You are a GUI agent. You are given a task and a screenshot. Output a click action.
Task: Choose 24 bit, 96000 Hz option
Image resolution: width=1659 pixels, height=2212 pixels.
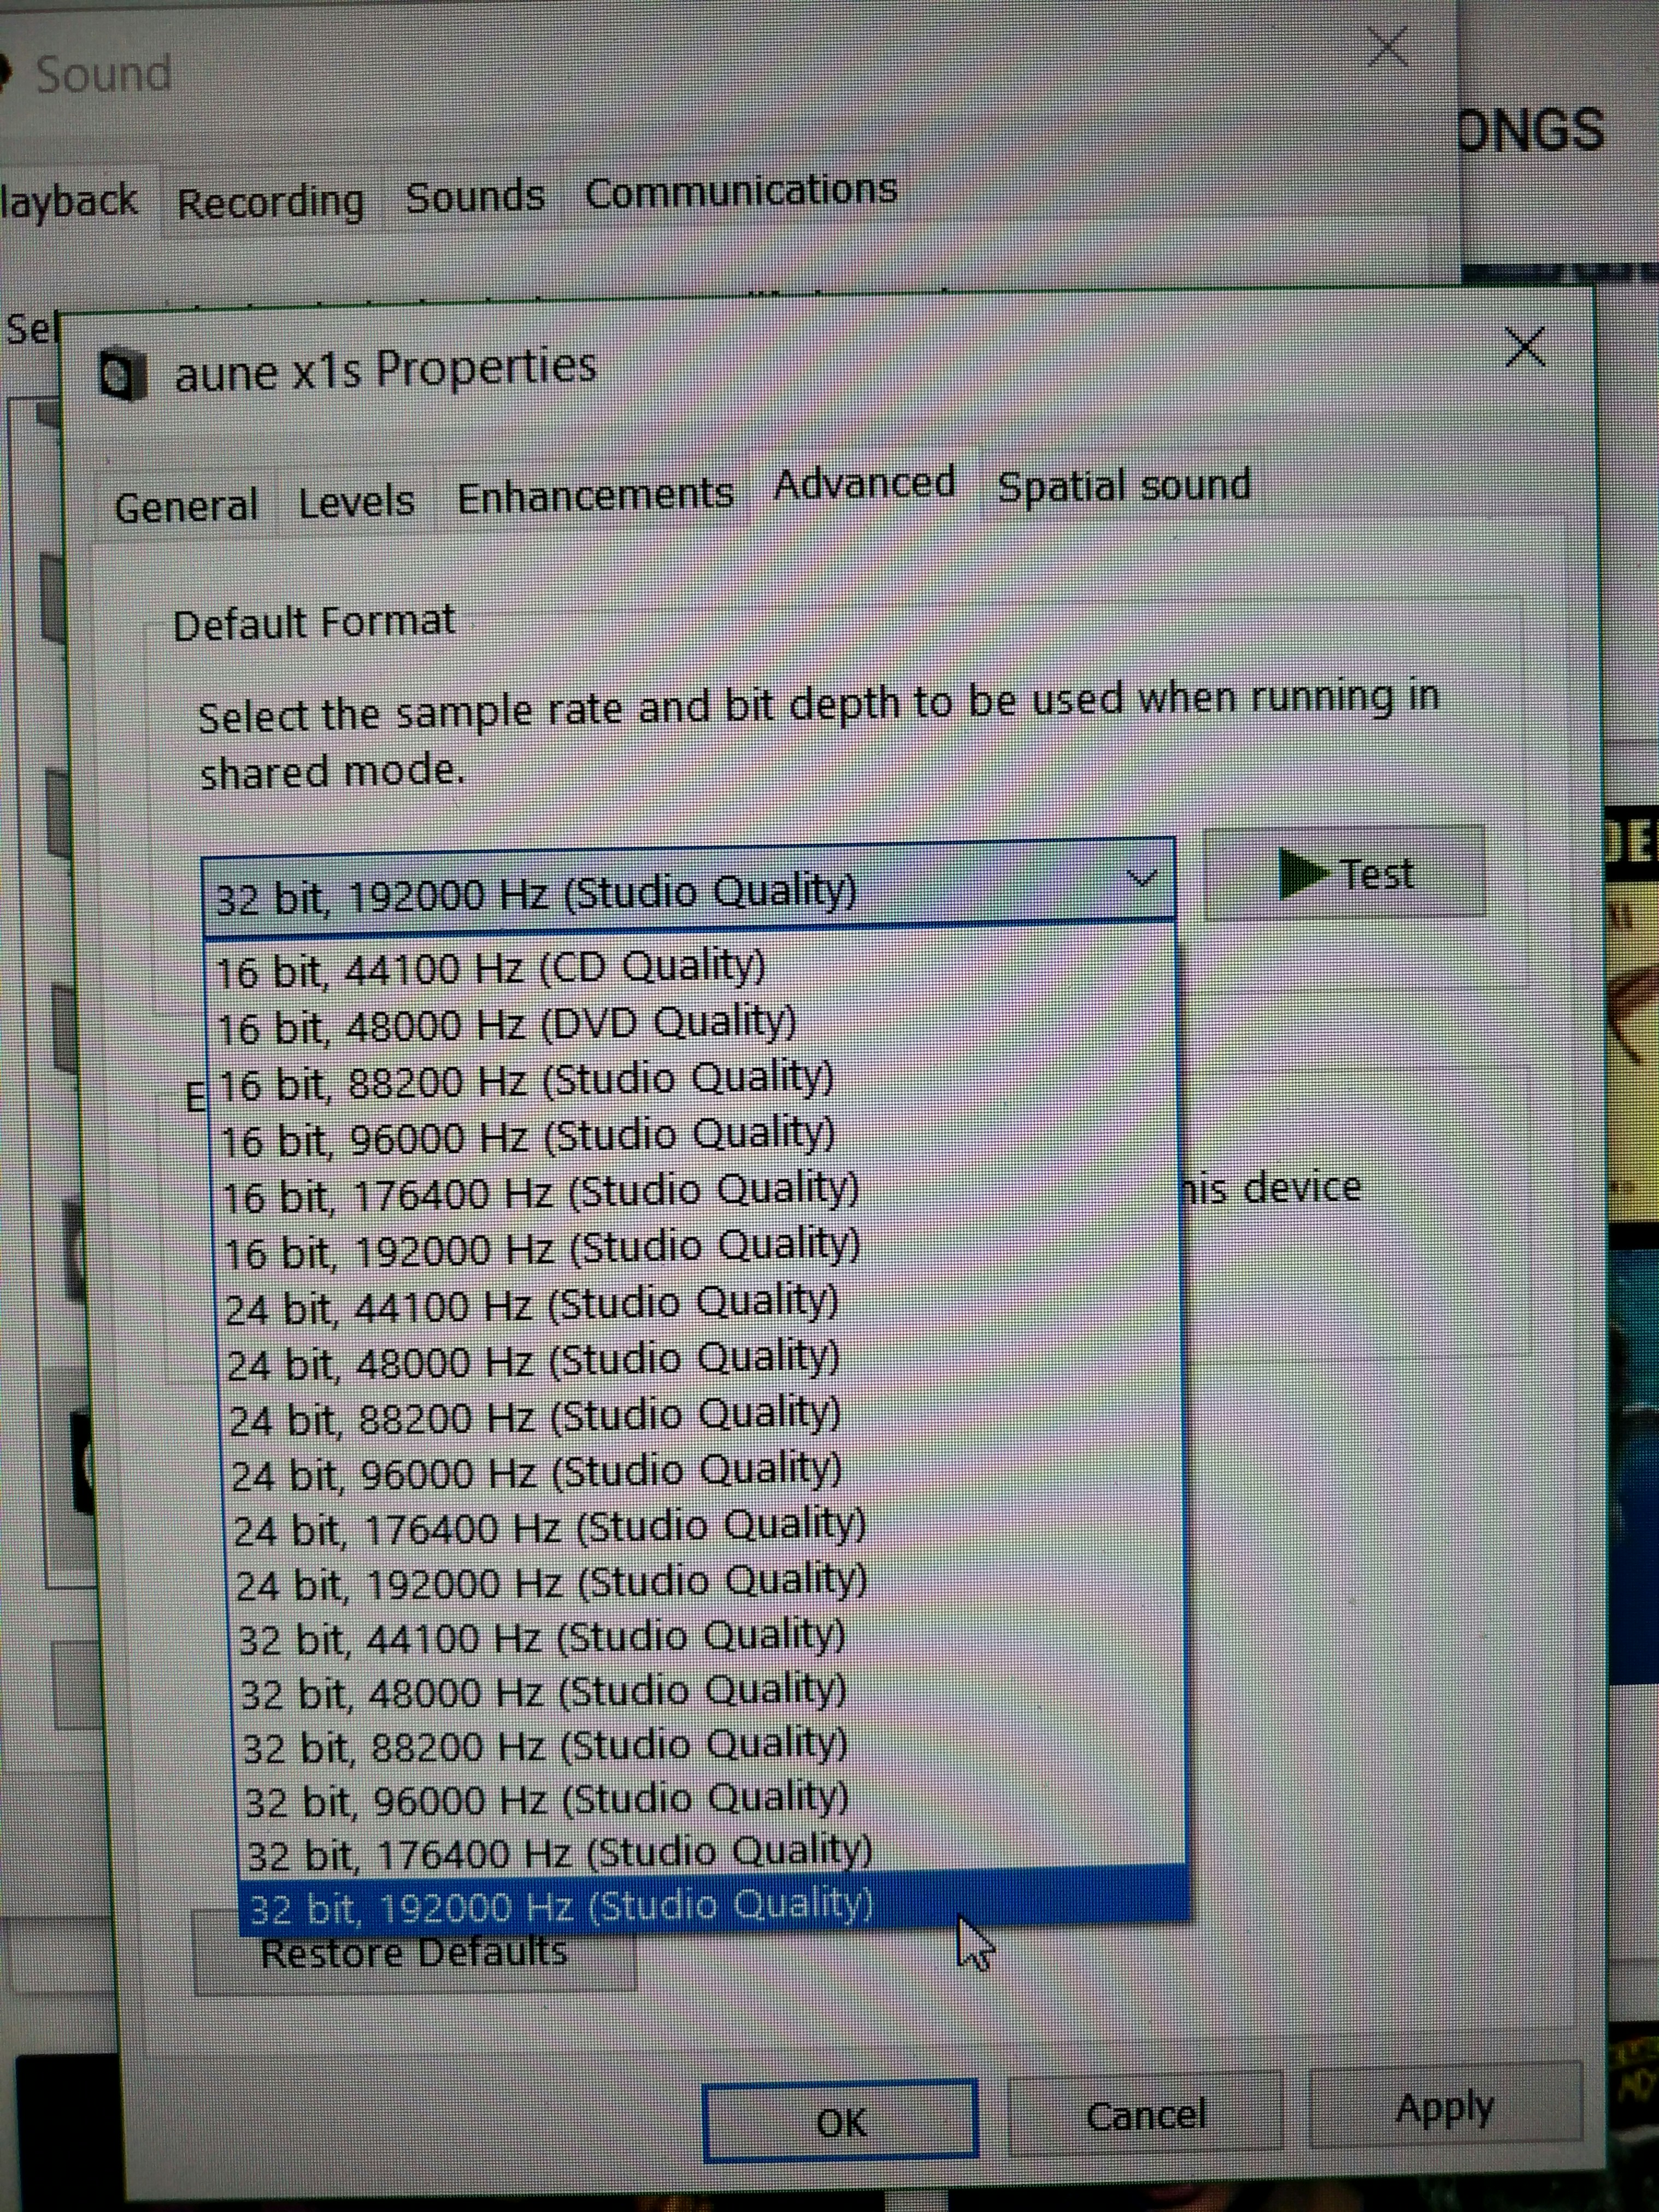[x=536, y=1471]
